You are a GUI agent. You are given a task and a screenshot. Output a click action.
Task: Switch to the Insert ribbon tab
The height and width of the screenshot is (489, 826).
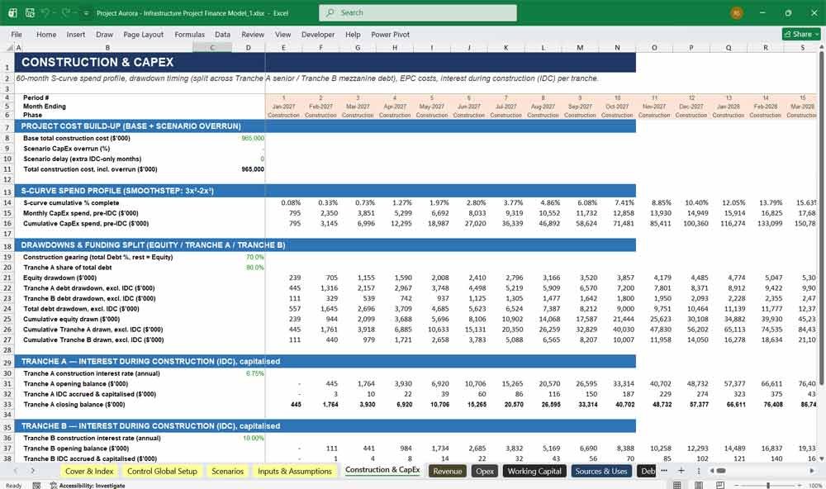pos(76,34)
